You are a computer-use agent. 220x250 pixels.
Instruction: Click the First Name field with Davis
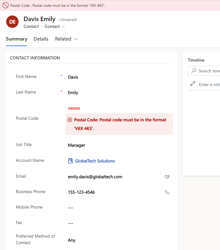coord(118,77)
